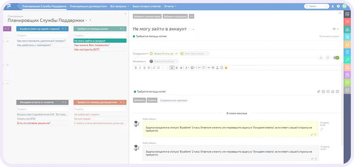Insert bulleted list in comment editor
Viewport: 354px width, 167px height.
click(x=158, y=68)
